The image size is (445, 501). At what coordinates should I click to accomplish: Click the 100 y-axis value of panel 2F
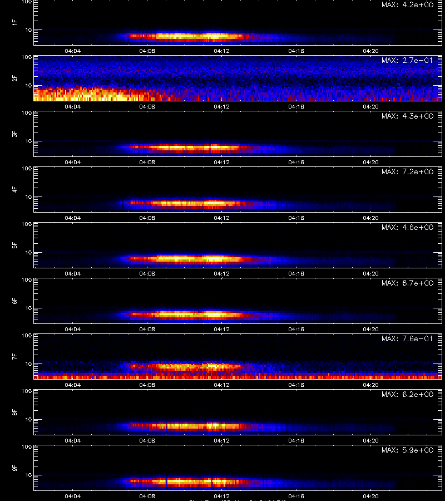[x=27, y=57]
